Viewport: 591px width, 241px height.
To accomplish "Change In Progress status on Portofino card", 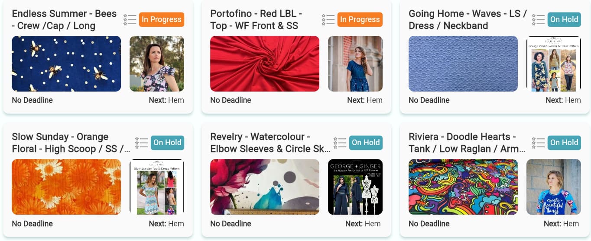I will (x=360, y=19).
